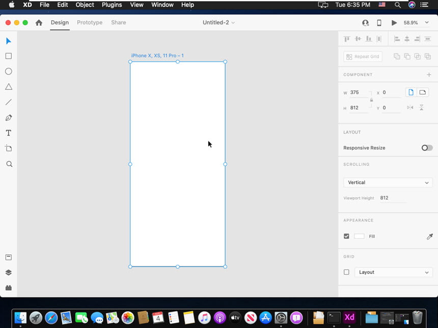Open the File menu
438x328 pixels.
click(44, 5)
